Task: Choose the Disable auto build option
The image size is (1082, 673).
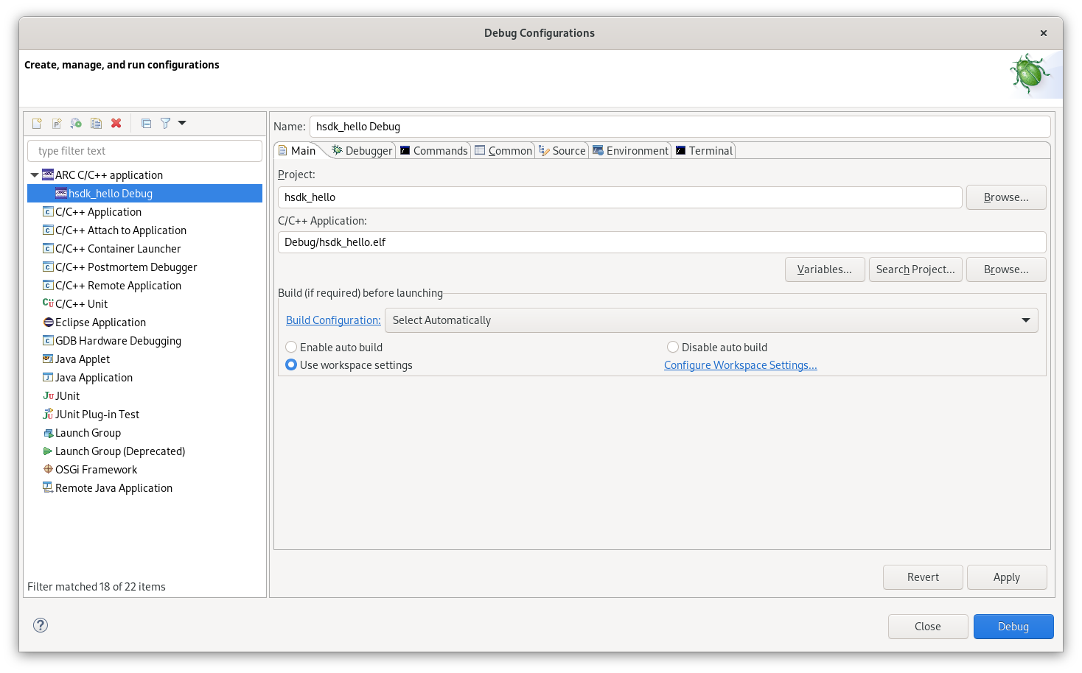Action: point(672,347)
